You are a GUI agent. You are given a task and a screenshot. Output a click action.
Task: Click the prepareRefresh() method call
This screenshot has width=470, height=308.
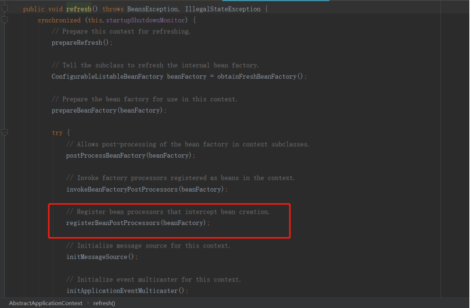click(x=80, y=43)
